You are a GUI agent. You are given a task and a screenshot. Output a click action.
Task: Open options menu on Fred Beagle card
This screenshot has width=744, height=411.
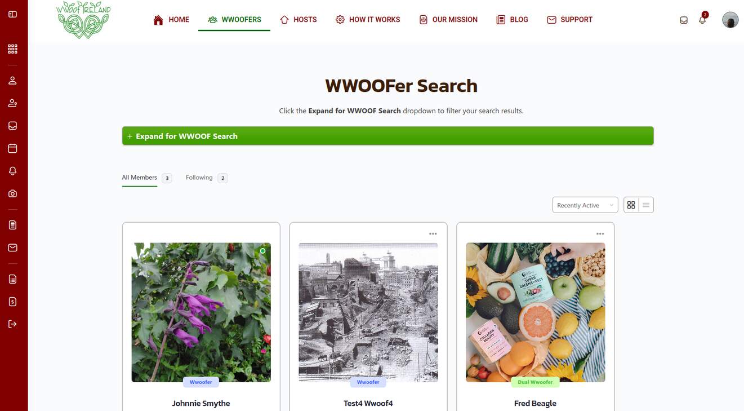600,233
